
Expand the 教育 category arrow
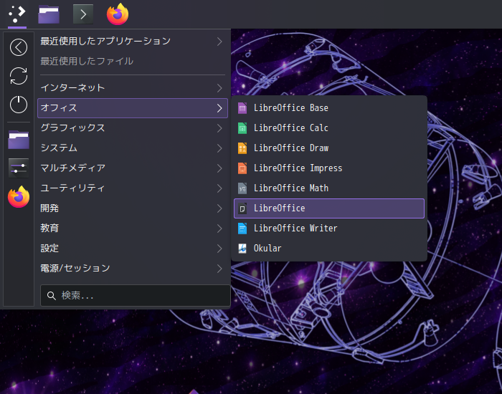219,229
